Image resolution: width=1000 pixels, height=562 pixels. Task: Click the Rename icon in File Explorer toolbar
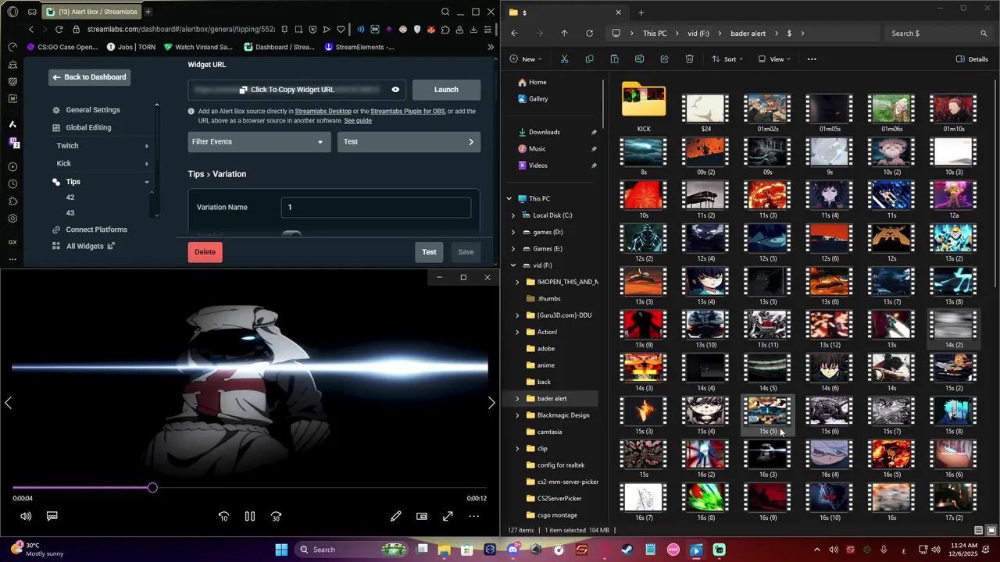click(x=639, y=59)
